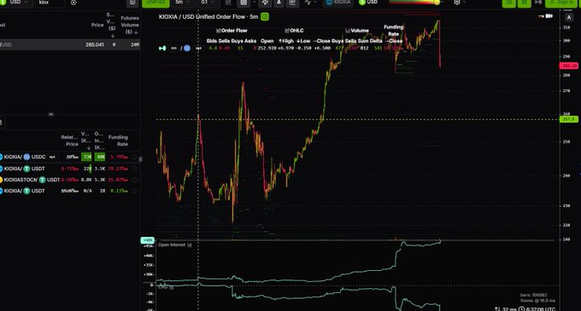Click the lightning bolt toolbar icon
This screenshot has height=311, width=581.
tap(265, 3)
